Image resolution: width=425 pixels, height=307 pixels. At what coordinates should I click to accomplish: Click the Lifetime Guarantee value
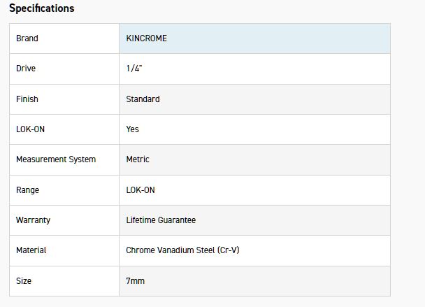point(161,220)
